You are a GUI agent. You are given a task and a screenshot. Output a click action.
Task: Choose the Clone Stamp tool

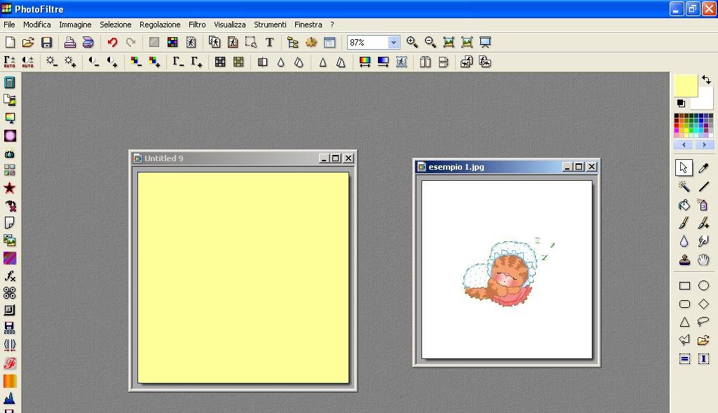[x=684, y=260]
